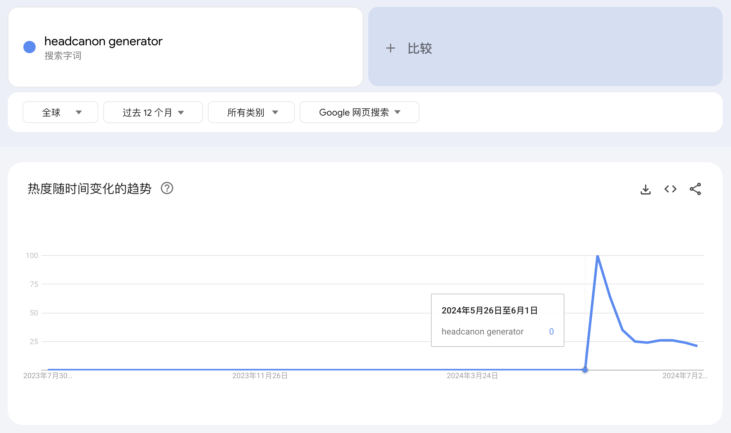Click the tooltip date 2024年5月26日至6月1日
Image resolution: width=731 pixels, height=433 pixels.
(490, 310)
